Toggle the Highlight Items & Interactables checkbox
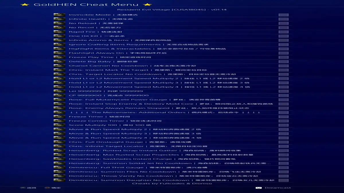 pyautogui.click(x=284, y=49)
